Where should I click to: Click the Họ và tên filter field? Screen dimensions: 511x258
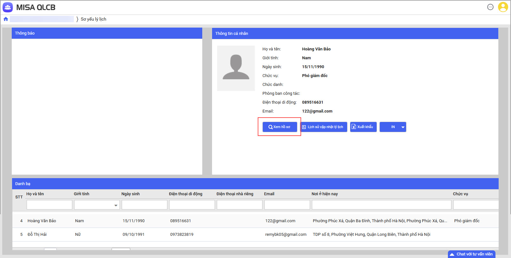(49, 205)
